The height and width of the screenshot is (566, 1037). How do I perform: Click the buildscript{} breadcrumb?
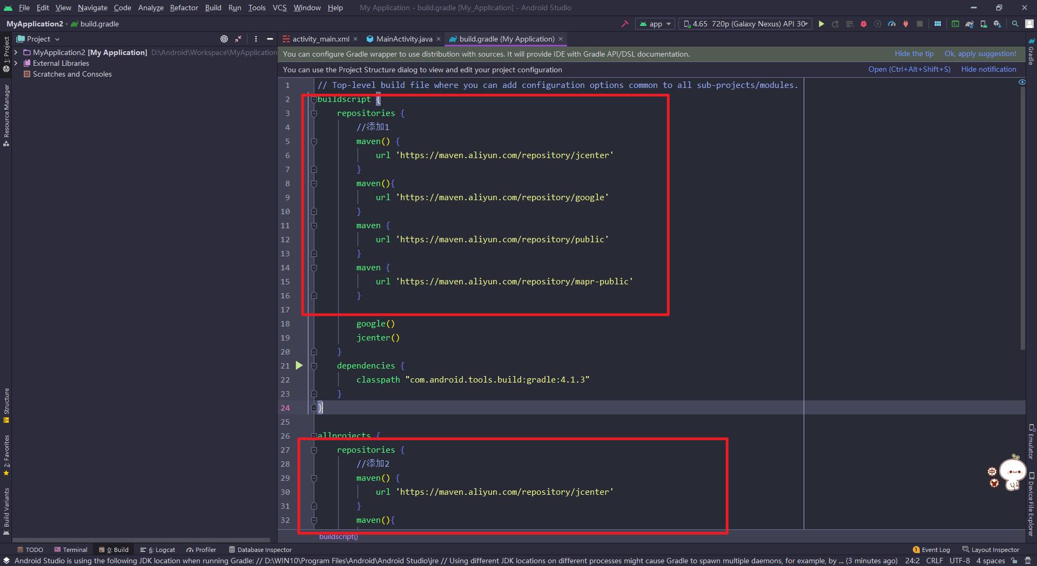(339, 536)
